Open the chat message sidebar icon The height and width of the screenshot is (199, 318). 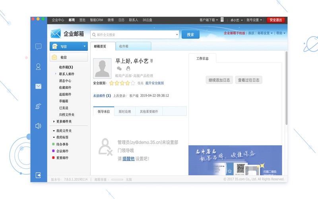tap(38, 47)
